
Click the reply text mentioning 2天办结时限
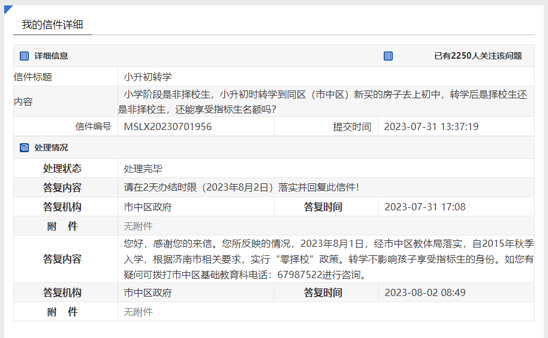click(241, 188)
